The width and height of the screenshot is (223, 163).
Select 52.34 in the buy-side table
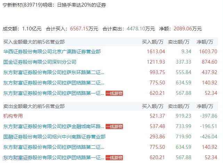tap(211, 93)
